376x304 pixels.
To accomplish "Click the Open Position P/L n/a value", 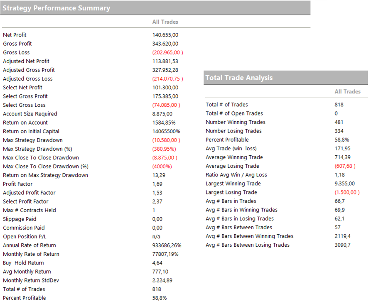I will pyautogui.click(x=157, y=236).
